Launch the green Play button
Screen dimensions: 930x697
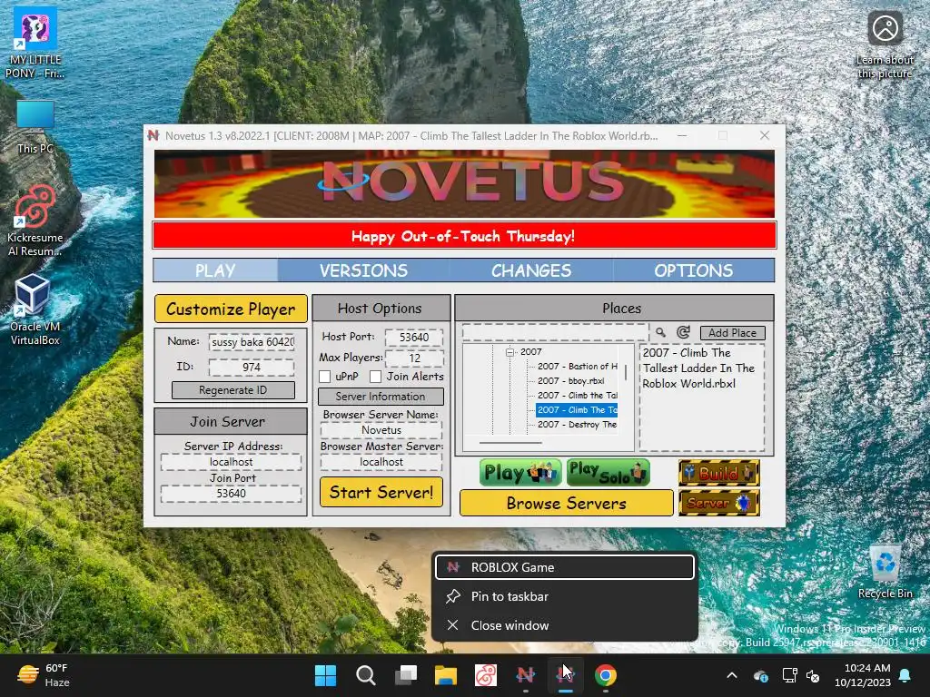coord(520,473)
